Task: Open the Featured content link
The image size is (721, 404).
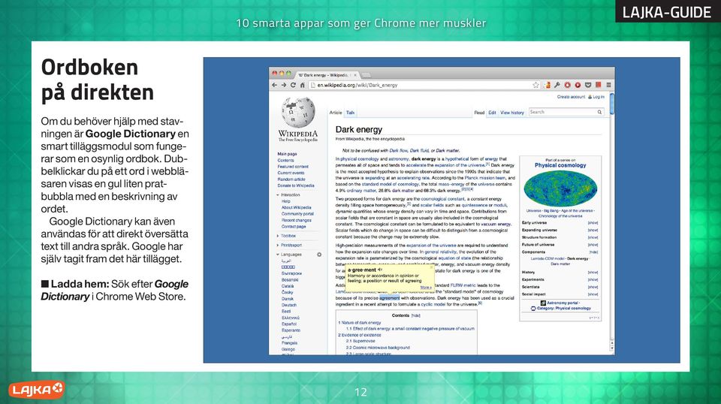Action: [293, 167]
